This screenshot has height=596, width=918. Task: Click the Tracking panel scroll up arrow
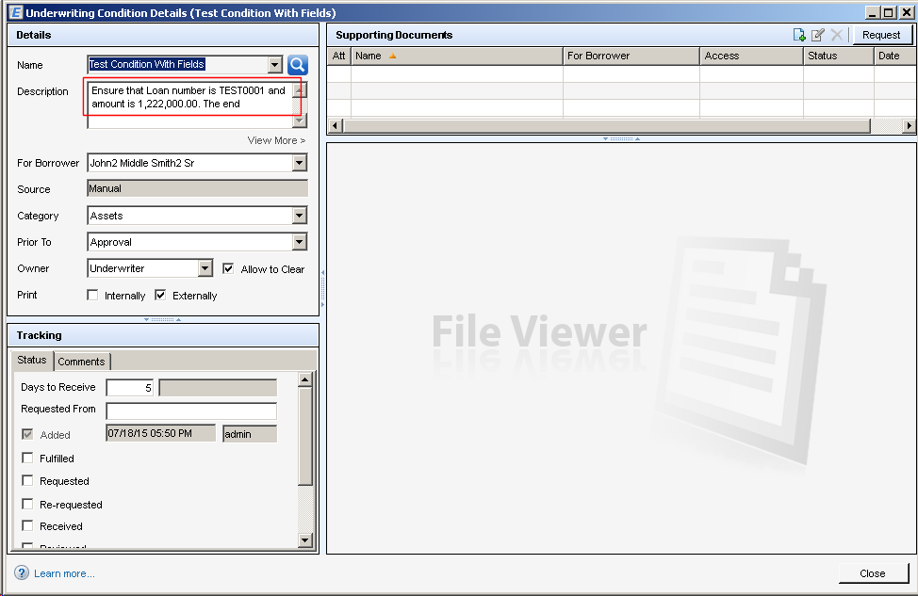point(305,379)
